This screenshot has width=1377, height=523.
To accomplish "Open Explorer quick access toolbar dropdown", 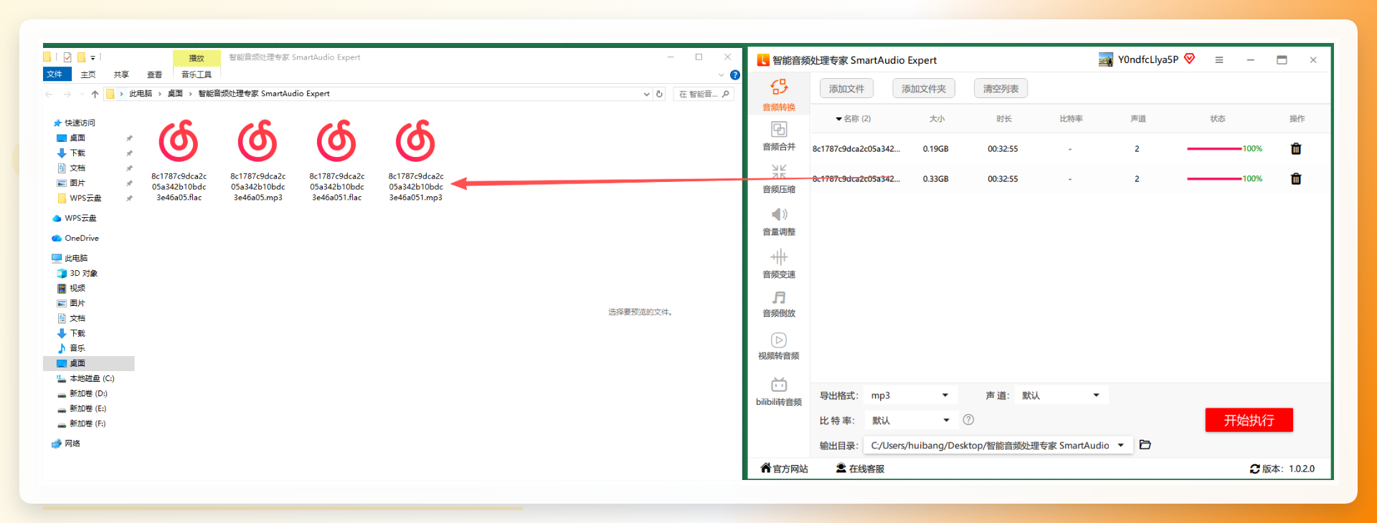I will [x=93, y=57].
